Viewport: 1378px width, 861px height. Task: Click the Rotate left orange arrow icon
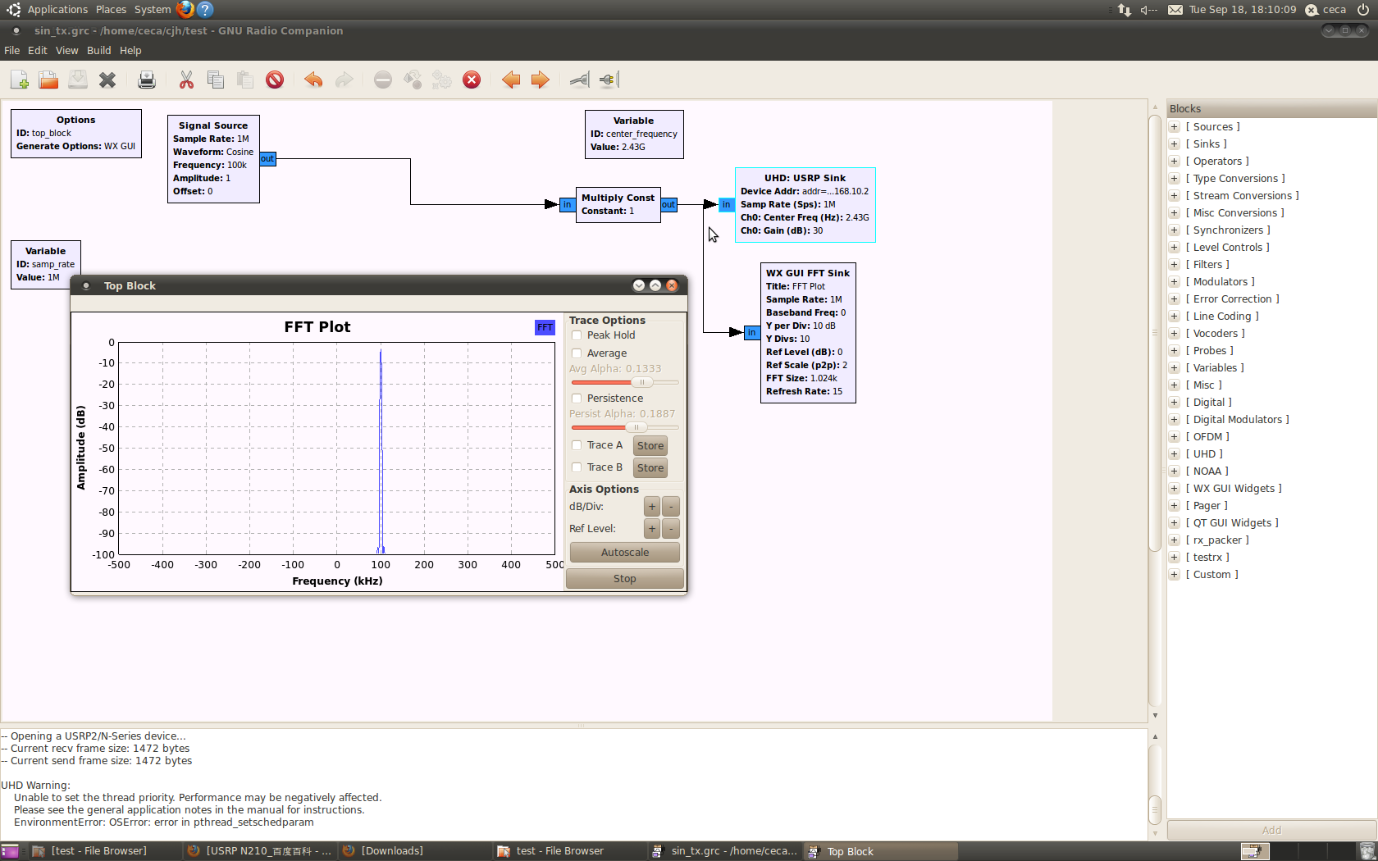511,80
